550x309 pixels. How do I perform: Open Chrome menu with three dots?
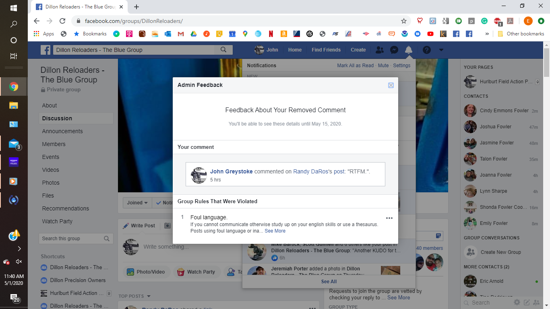(541, 21)
